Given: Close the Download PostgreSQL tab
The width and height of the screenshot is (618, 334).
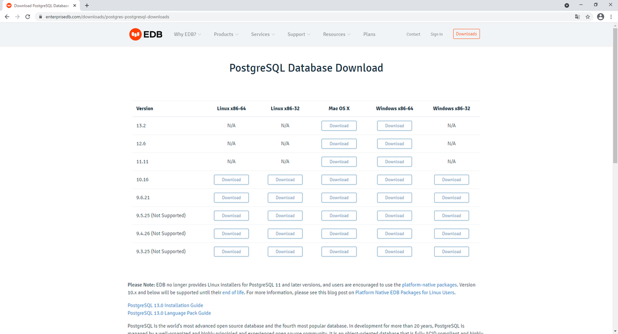Looking at the screenshot, I should coord(75,6).
